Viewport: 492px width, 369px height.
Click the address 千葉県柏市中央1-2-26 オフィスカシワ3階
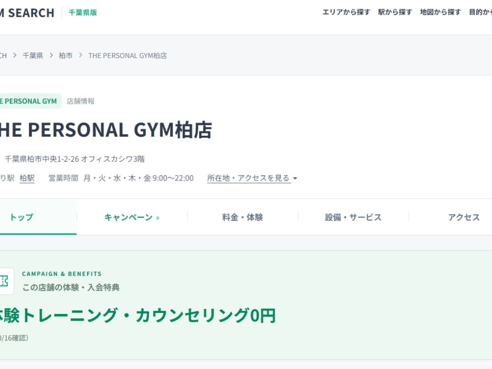(x=75, y=159)
